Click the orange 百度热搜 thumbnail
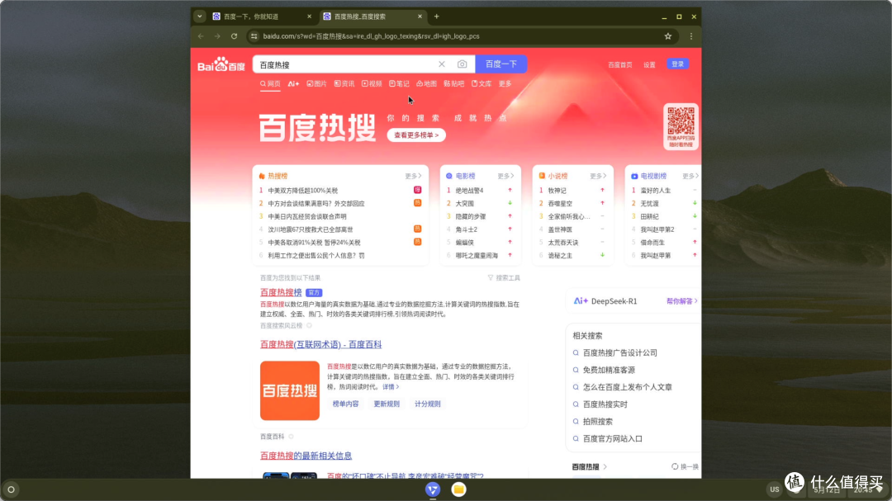The width and height of the screenshot is (892, 501). point(290,390)
